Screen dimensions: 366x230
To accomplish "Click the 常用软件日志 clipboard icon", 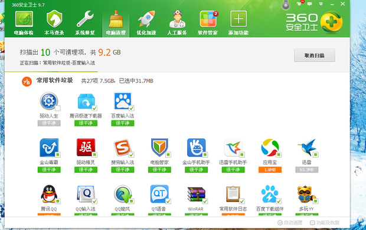I will click(233, 194).
